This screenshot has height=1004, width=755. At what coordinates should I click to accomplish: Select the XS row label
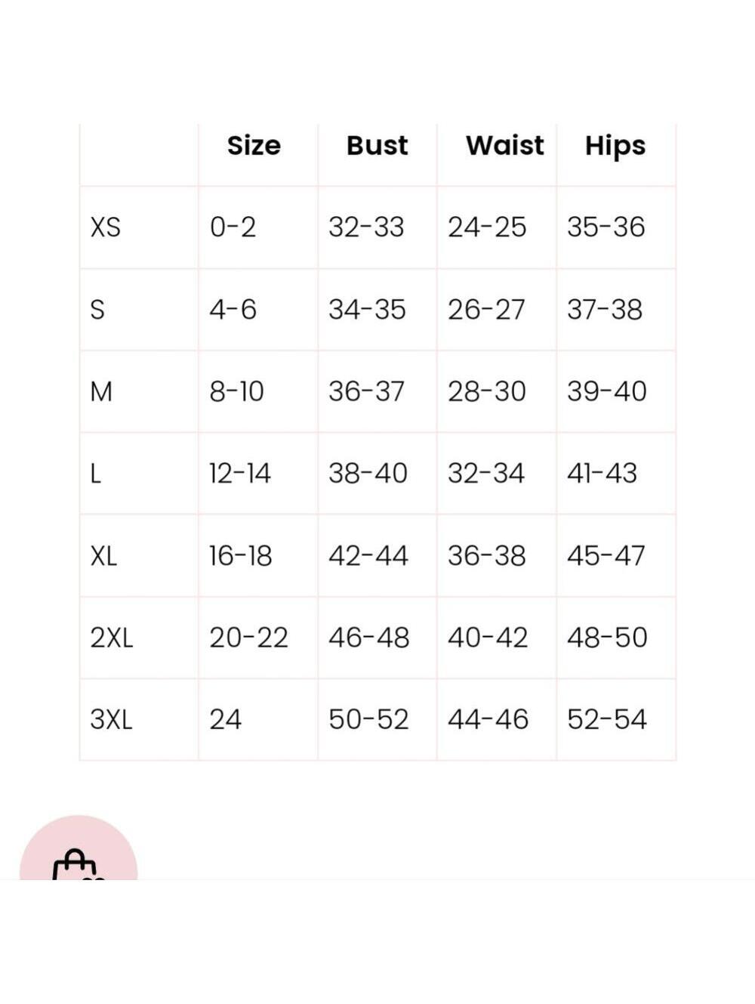105,227
